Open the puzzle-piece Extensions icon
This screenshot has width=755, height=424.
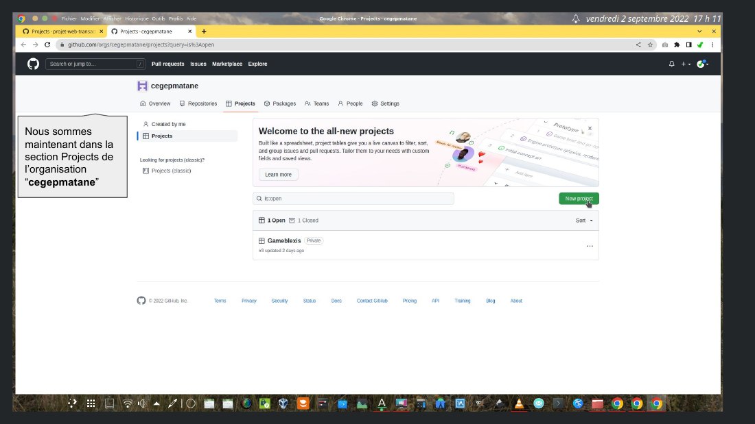click(x=677, y=45)
